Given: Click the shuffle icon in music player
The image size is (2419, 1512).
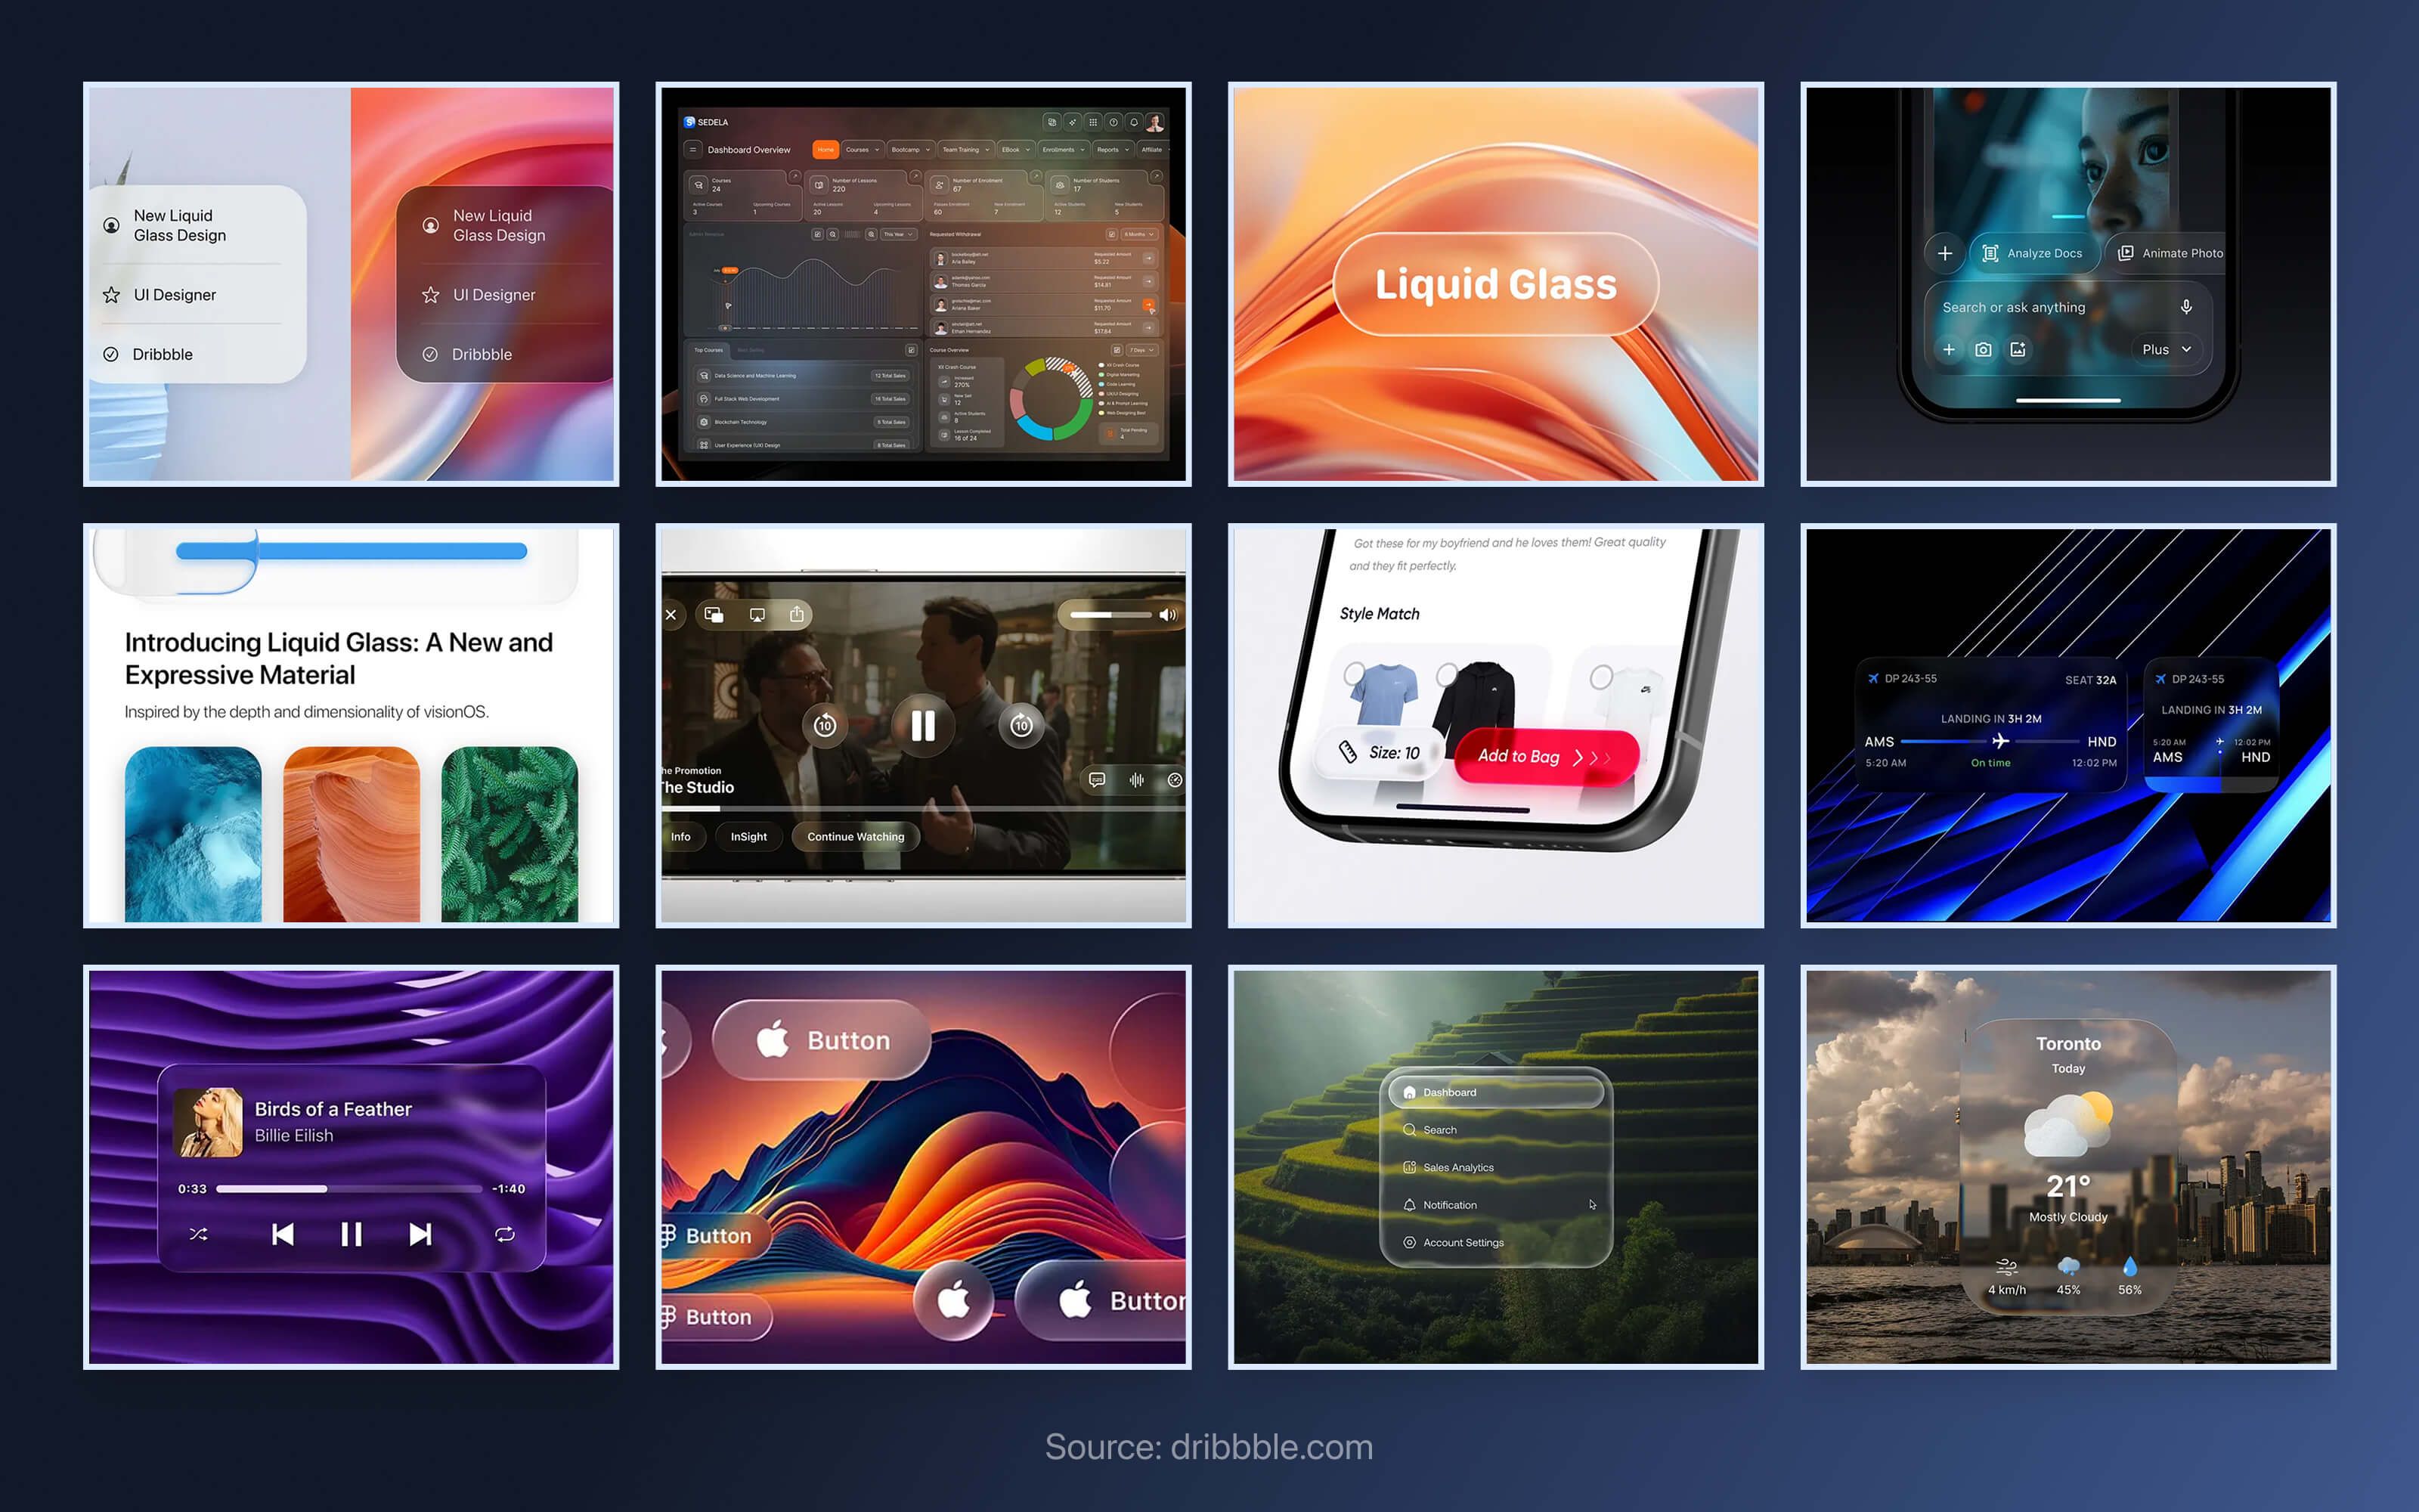Looking at the screenshot, I should pos(198,1234).
